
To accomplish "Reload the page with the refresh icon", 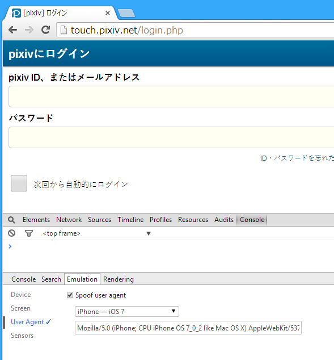I will (x=45, y=30).
